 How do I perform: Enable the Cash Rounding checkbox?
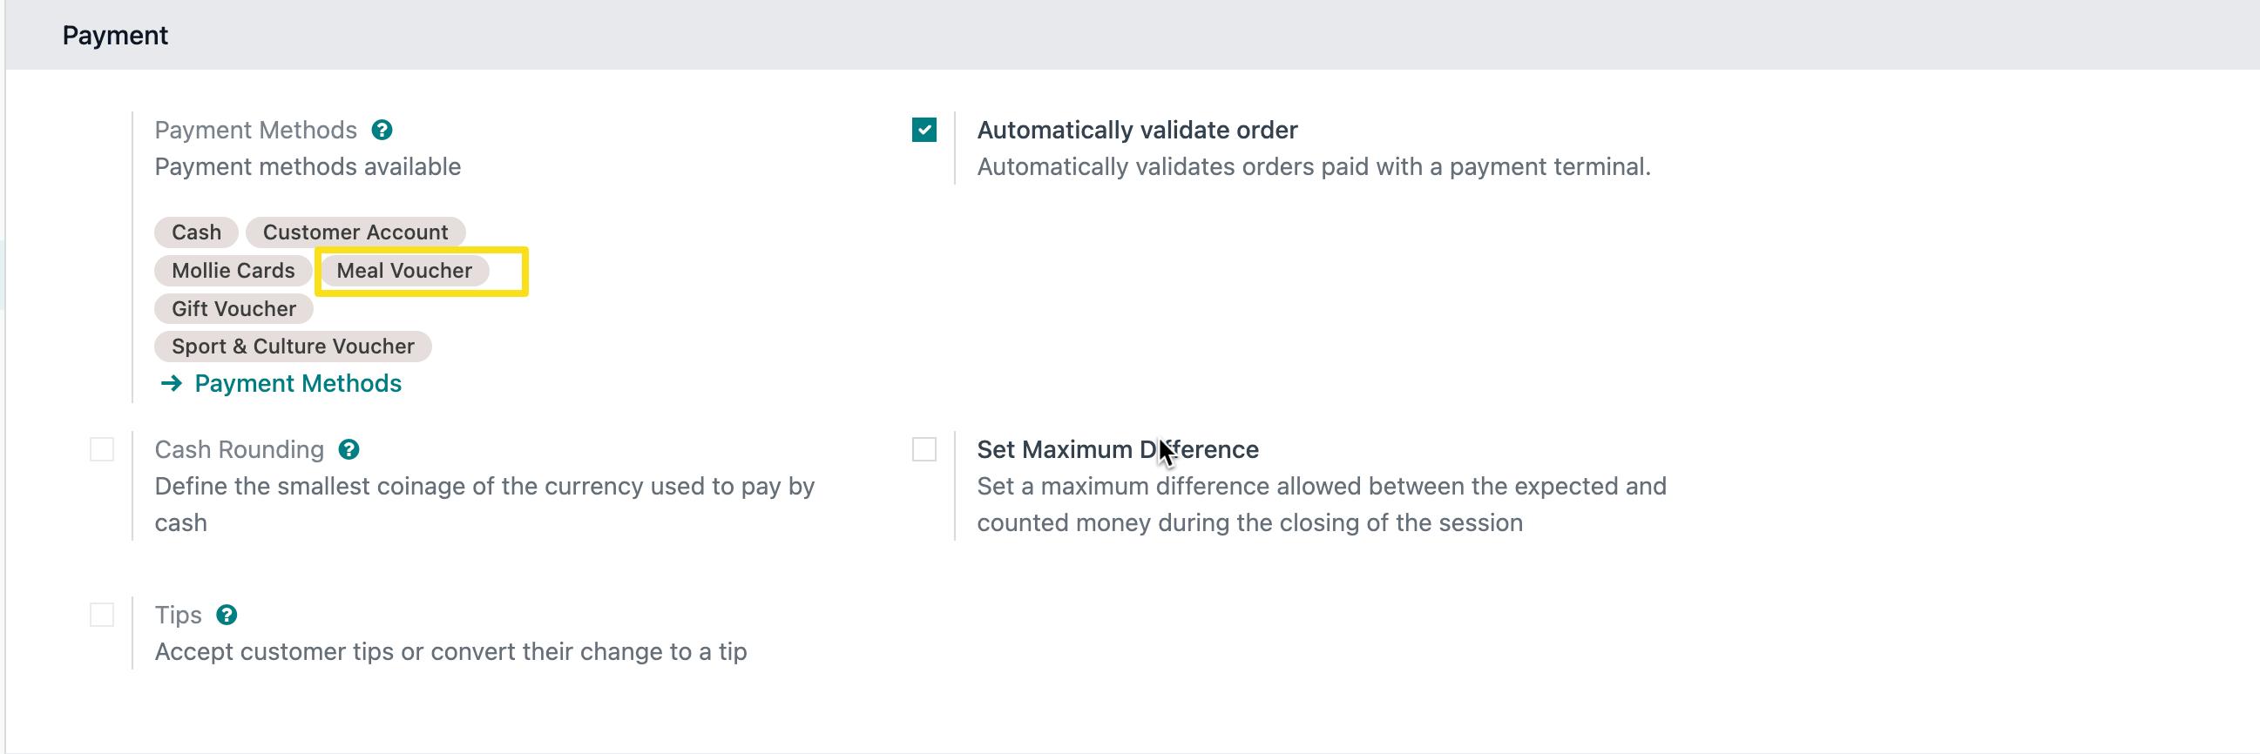[x=102, y=450]
